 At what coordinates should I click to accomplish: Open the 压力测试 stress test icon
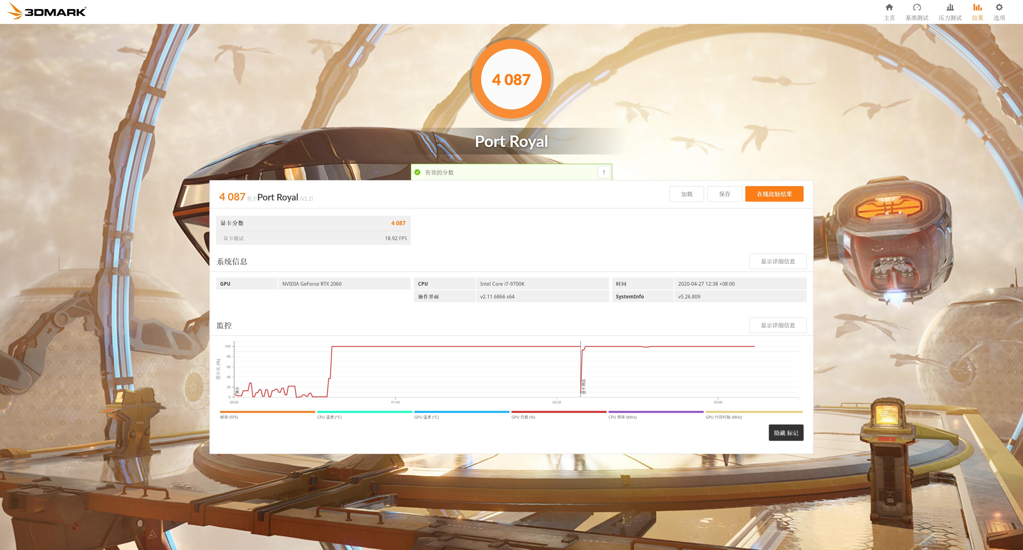(950, 7)
